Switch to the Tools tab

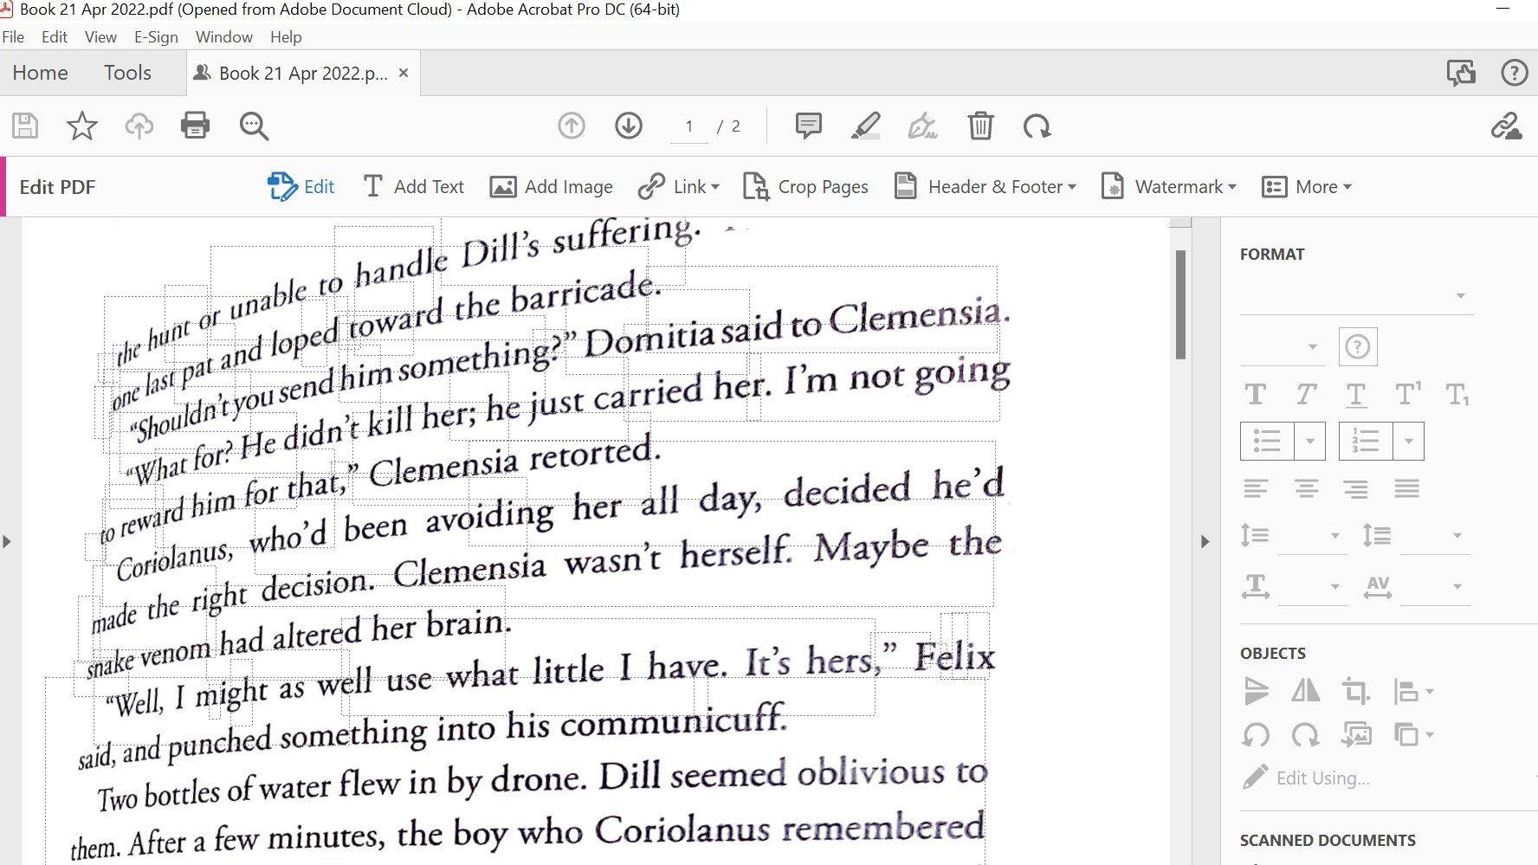click(128, 73)
